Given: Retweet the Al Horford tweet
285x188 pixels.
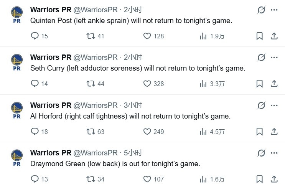Looking at the screenshot, I should pyautogui.click(x=91, y=132).
